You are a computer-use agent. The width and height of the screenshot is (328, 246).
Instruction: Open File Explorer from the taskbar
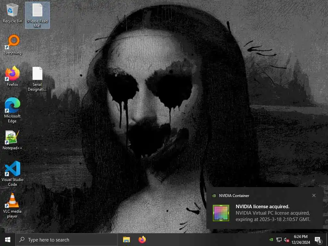126,240
